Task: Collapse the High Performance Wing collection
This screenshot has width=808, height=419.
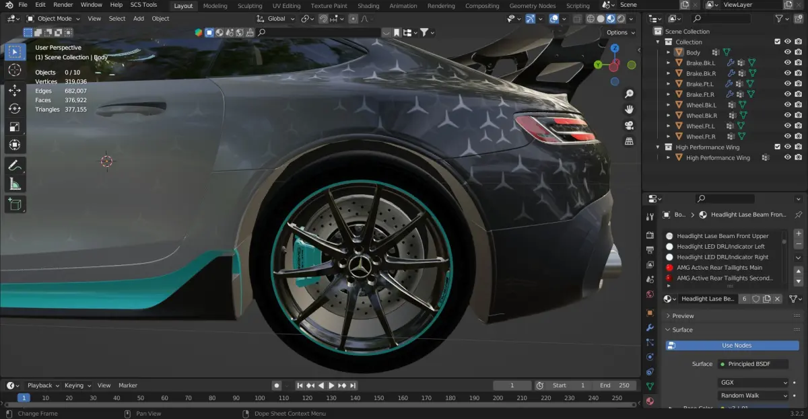Action: click(659, 147)
